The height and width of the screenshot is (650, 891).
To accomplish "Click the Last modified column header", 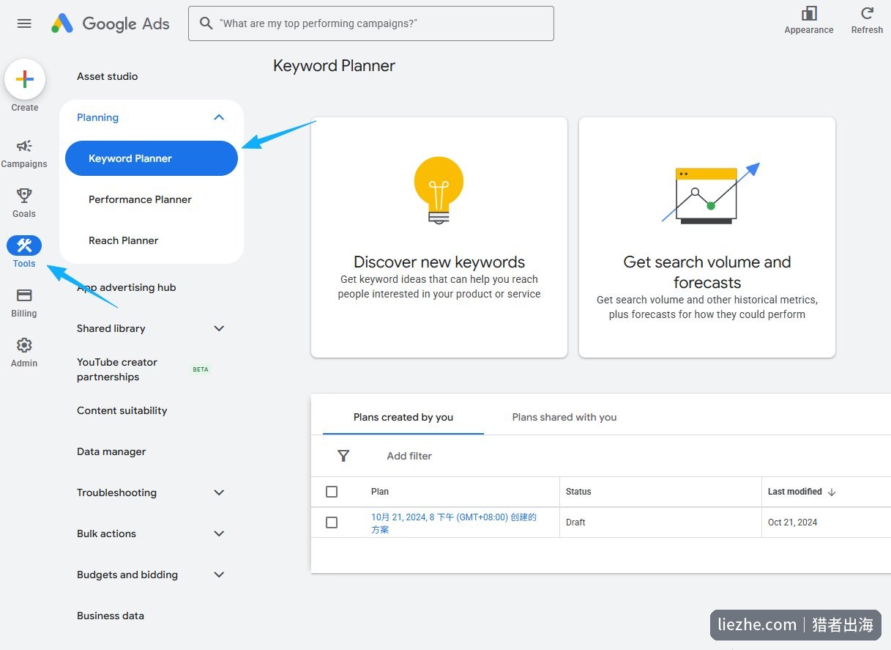I will (795, 492).
